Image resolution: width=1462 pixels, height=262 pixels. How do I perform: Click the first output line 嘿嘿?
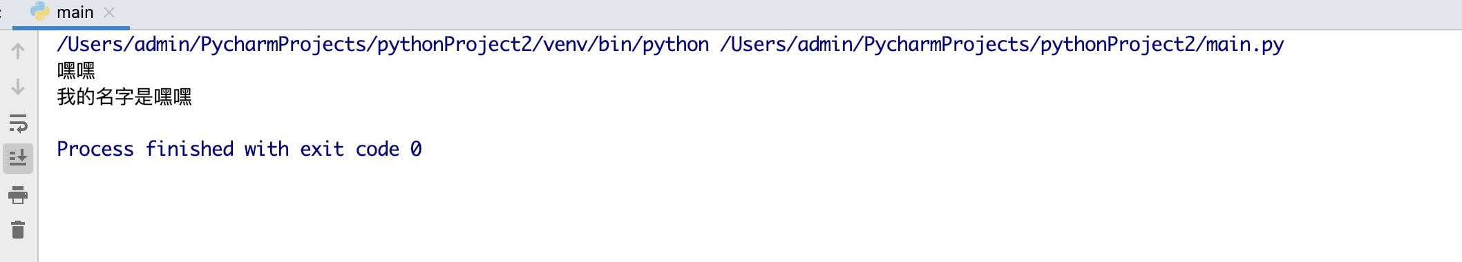click(x=76, y=71)
